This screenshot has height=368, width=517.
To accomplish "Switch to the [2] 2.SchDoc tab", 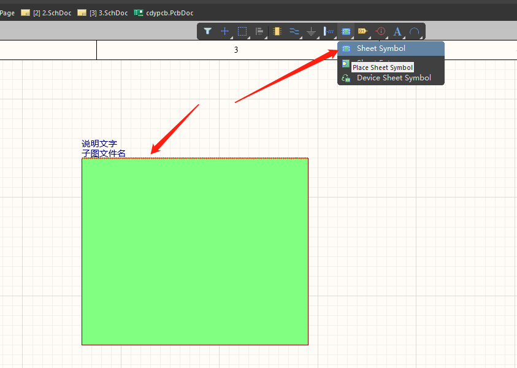I will point(47,13).
